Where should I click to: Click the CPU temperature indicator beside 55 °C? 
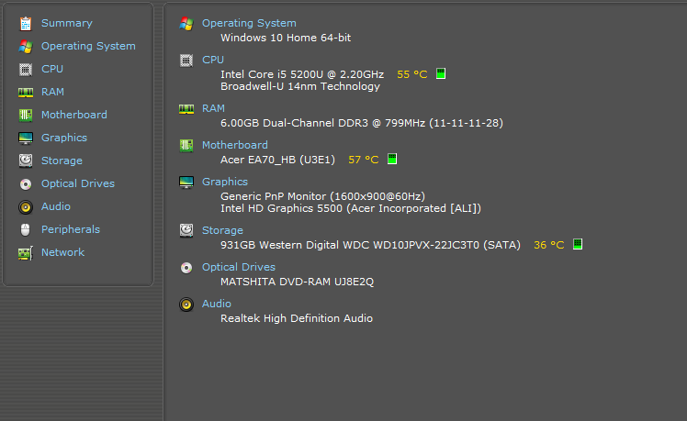(441, 73)
